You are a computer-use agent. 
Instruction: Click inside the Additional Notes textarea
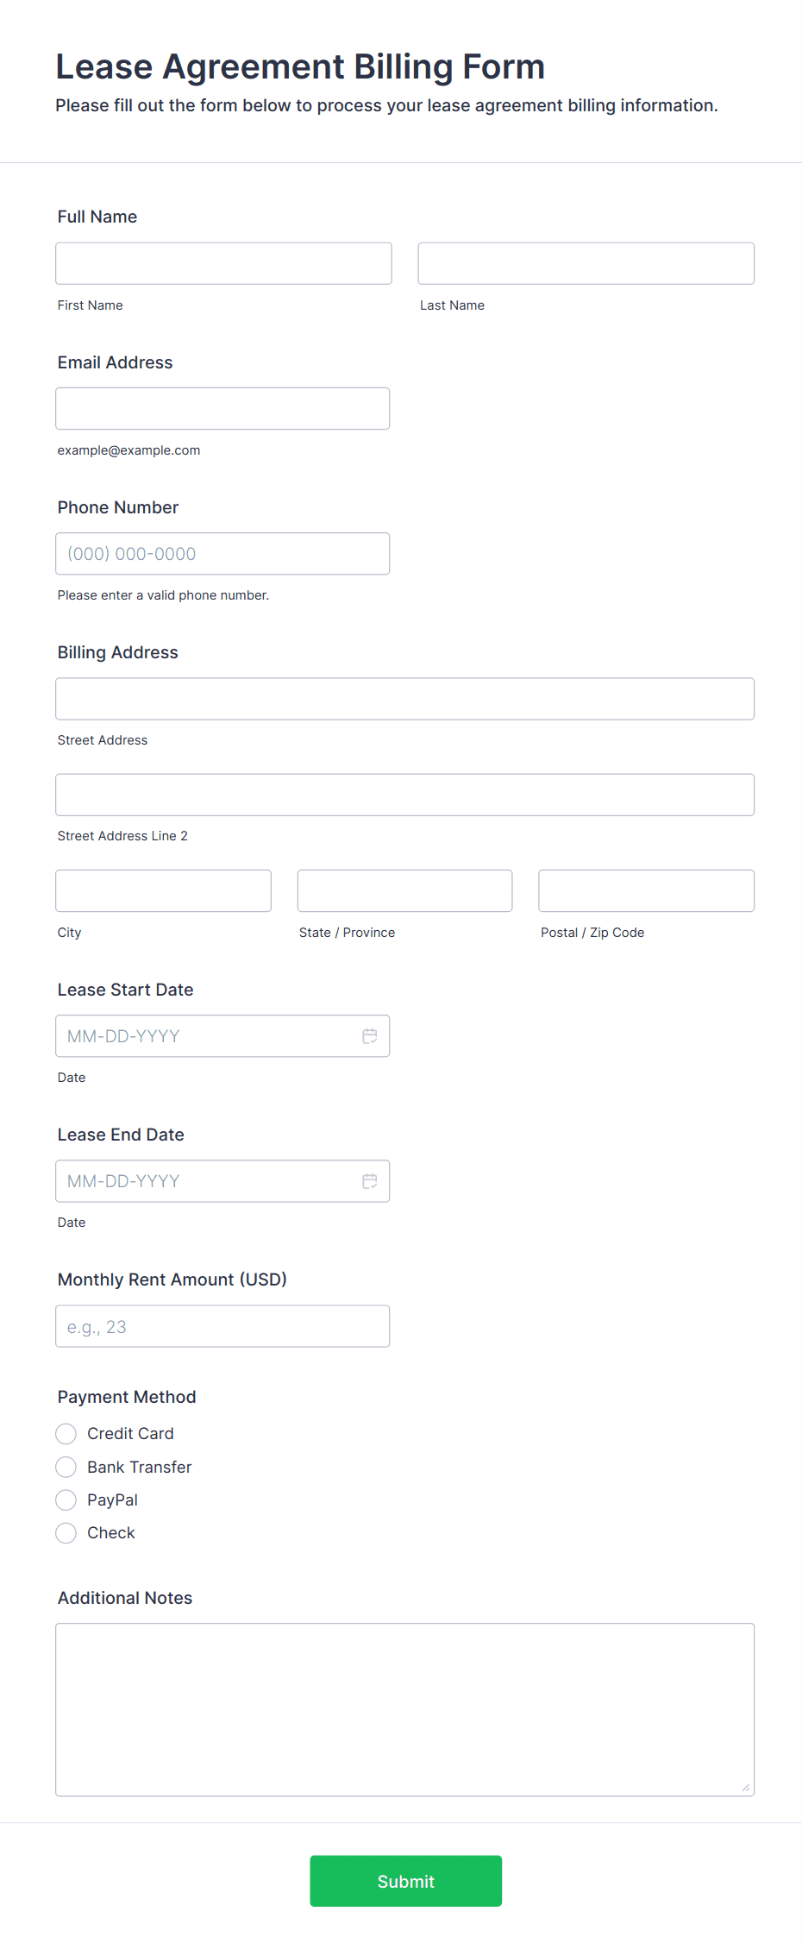pyautogui.click(x=404, y=1709)
